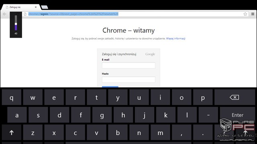
Task: Close the 'Zaloguj się' tab
Action: coord(36,7)
